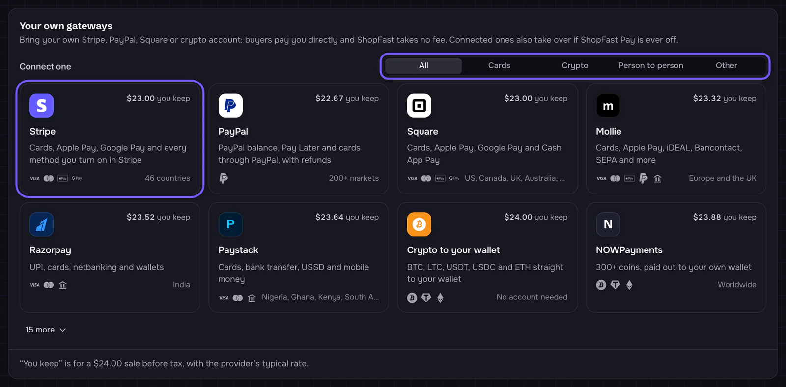Click '$23.88 you keep' on NOWPayments
Screen dimensions: 786x387
(725, 217)
